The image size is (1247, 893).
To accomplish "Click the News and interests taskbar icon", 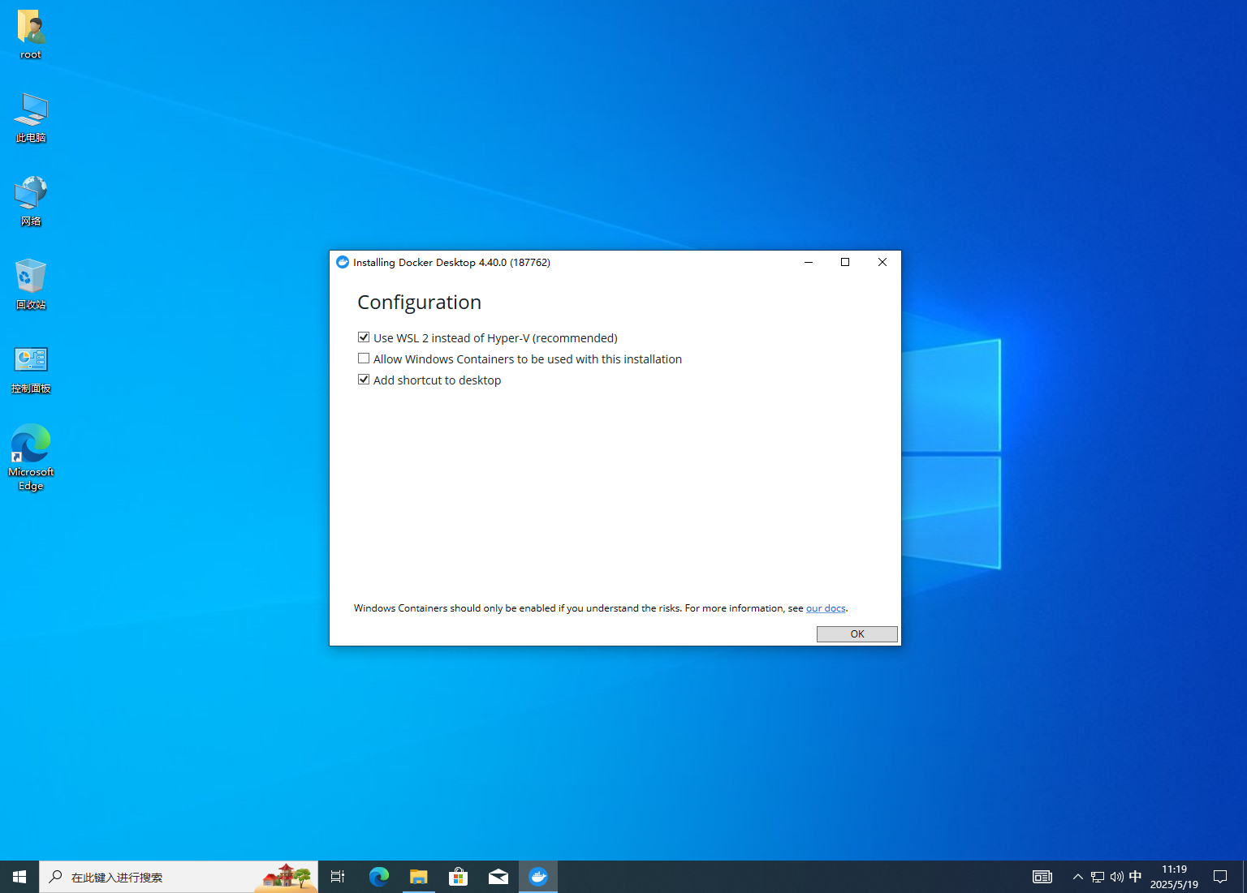I will click(1042, 877).
